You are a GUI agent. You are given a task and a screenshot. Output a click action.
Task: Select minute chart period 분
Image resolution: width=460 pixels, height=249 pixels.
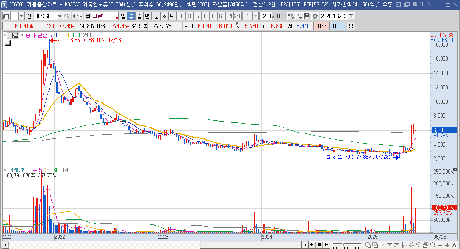pyautogui.click(x=156, y=16)
